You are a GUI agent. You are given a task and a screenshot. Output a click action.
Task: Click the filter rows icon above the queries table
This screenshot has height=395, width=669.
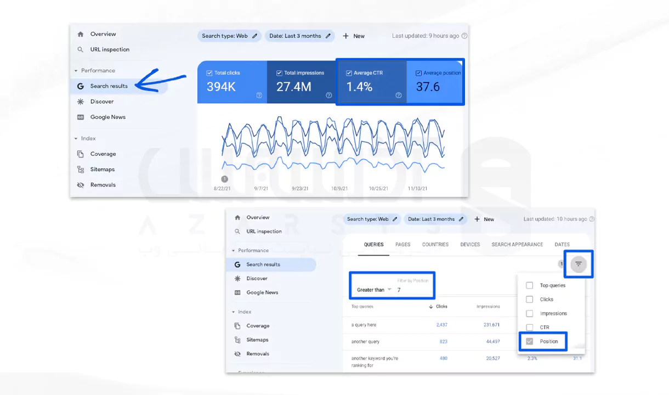coord(578,264)
